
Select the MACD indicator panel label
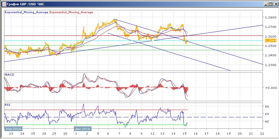pyautogui.click(x=9, y=75)
